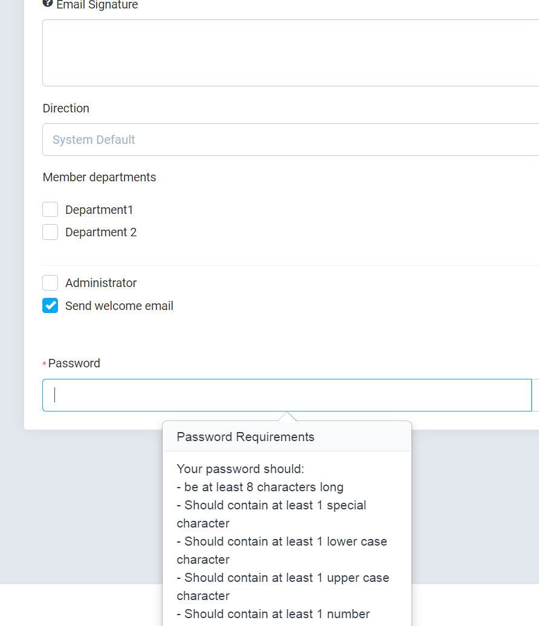
Task: Click the Password Requirements tooltip header
Action: 245,436
